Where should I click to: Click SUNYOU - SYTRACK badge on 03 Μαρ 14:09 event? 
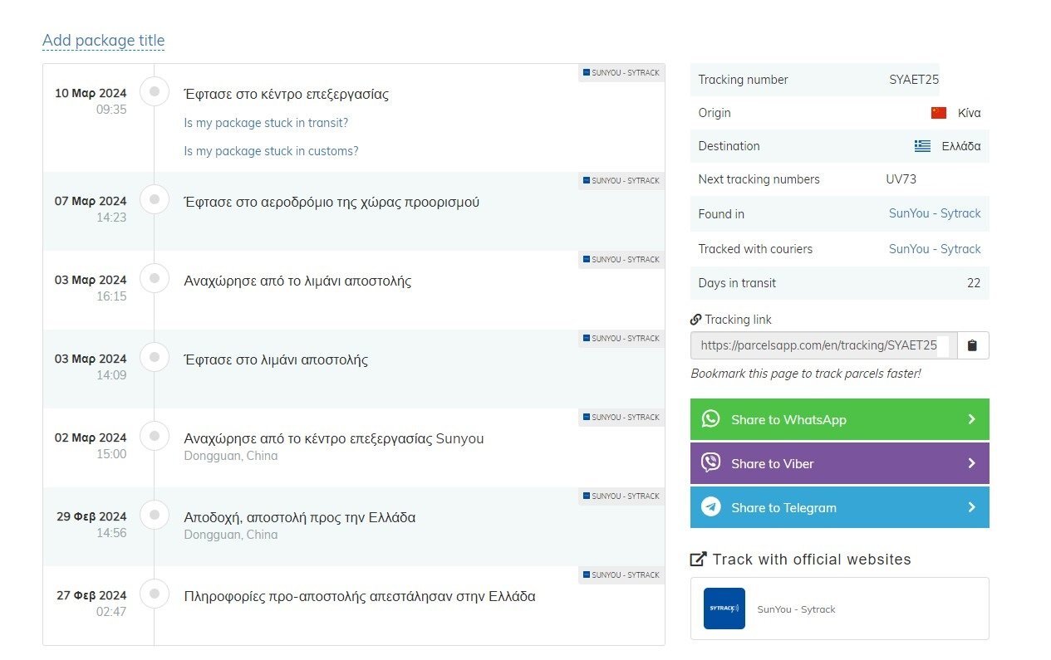click(x=621, y=338)
